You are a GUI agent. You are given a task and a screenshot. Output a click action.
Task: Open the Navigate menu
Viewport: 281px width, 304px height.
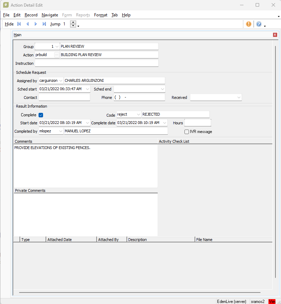pyautogui.click(x=50, y=15)
